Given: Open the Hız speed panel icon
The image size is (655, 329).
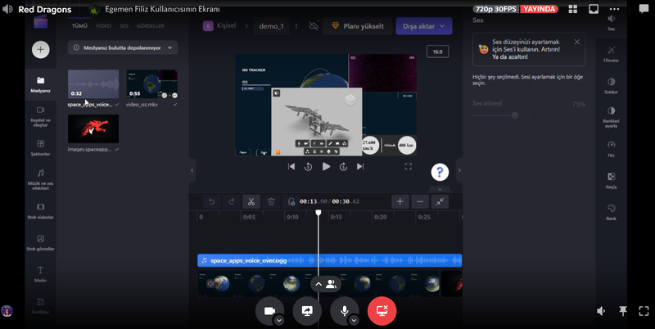Looking at the screenshot, I should (611, 148).
